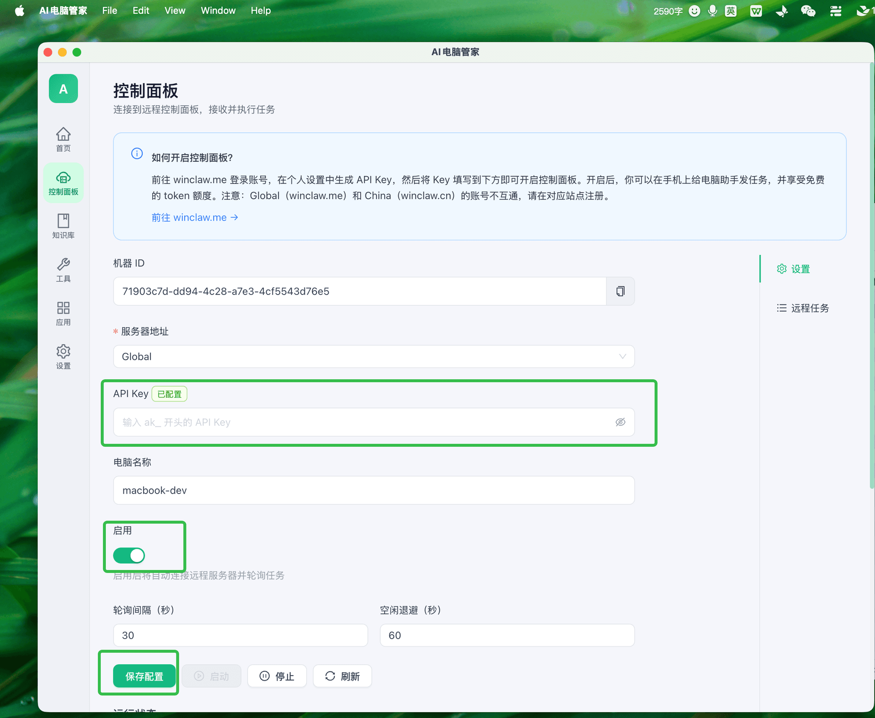Disable the 启用 toggle switch
Image resolution: width=875 pixels, height=718 pixels.
[129, 556]
